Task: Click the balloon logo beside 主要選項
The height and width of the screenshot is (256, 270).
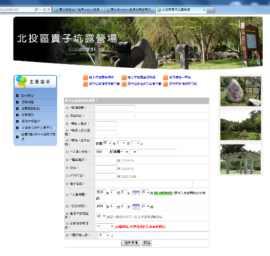Action: [21, 81]
